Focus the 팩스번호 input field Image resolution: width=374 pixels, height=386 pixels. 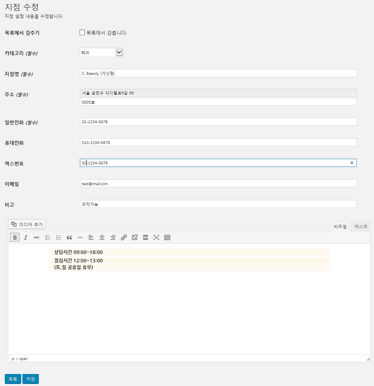click(218, 163)
